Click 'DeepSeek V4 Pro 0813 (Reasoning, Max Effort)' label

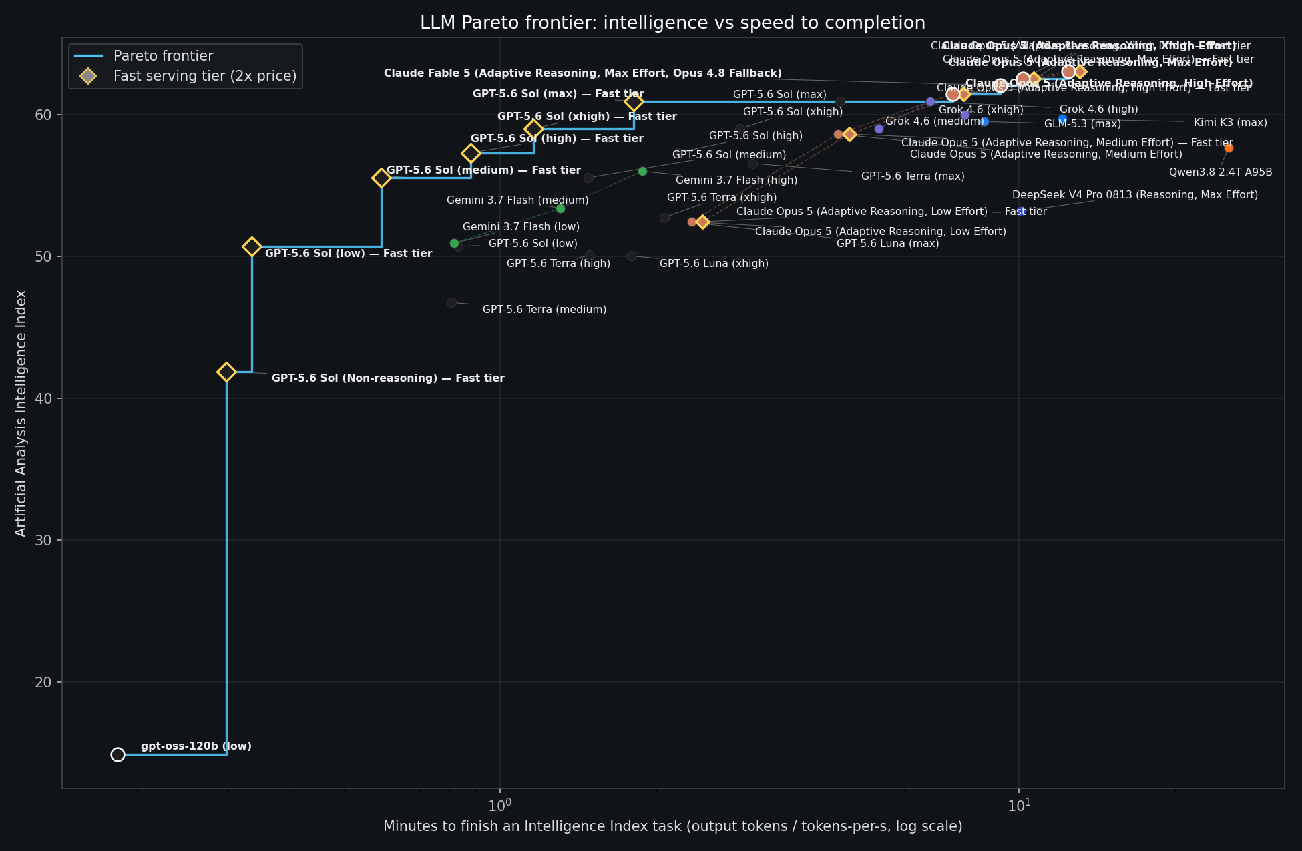coord(1134,195)
